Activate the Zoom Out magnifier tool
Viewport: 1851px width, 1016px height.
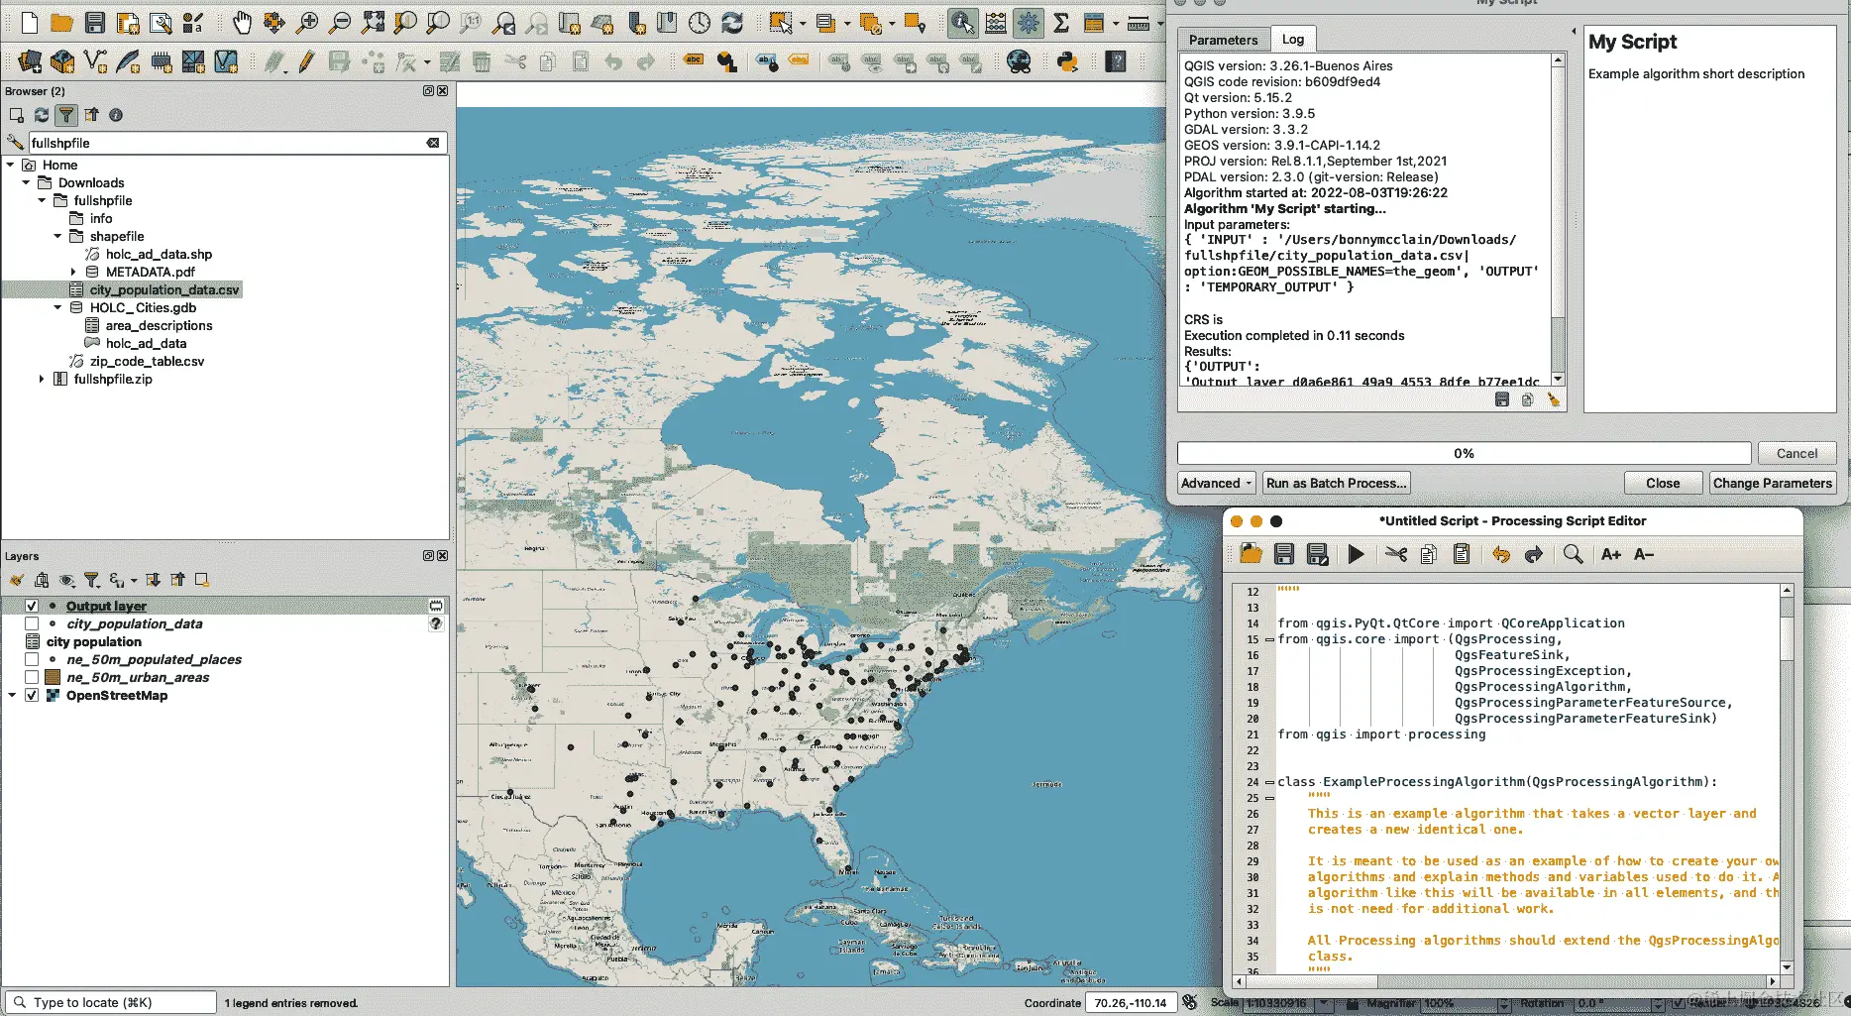340,23
